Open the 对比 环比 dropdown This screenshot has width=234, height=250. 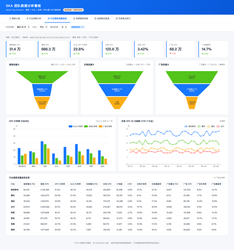coord(43,27)
